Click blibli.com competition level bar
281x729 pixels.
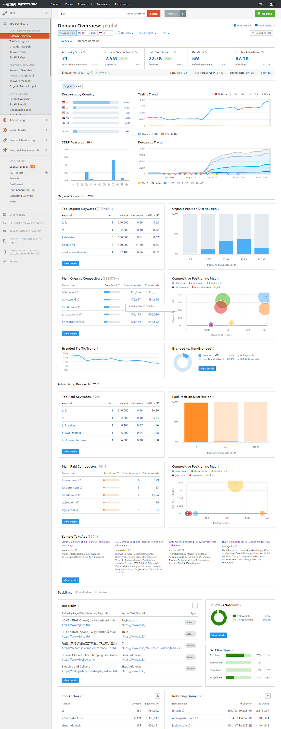pyautogui.click(x=112, y=292)
